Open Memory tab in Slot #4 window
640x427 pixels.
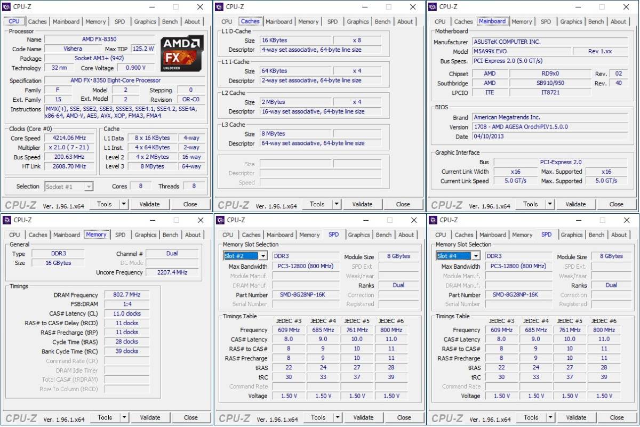[x=522, y=235]
